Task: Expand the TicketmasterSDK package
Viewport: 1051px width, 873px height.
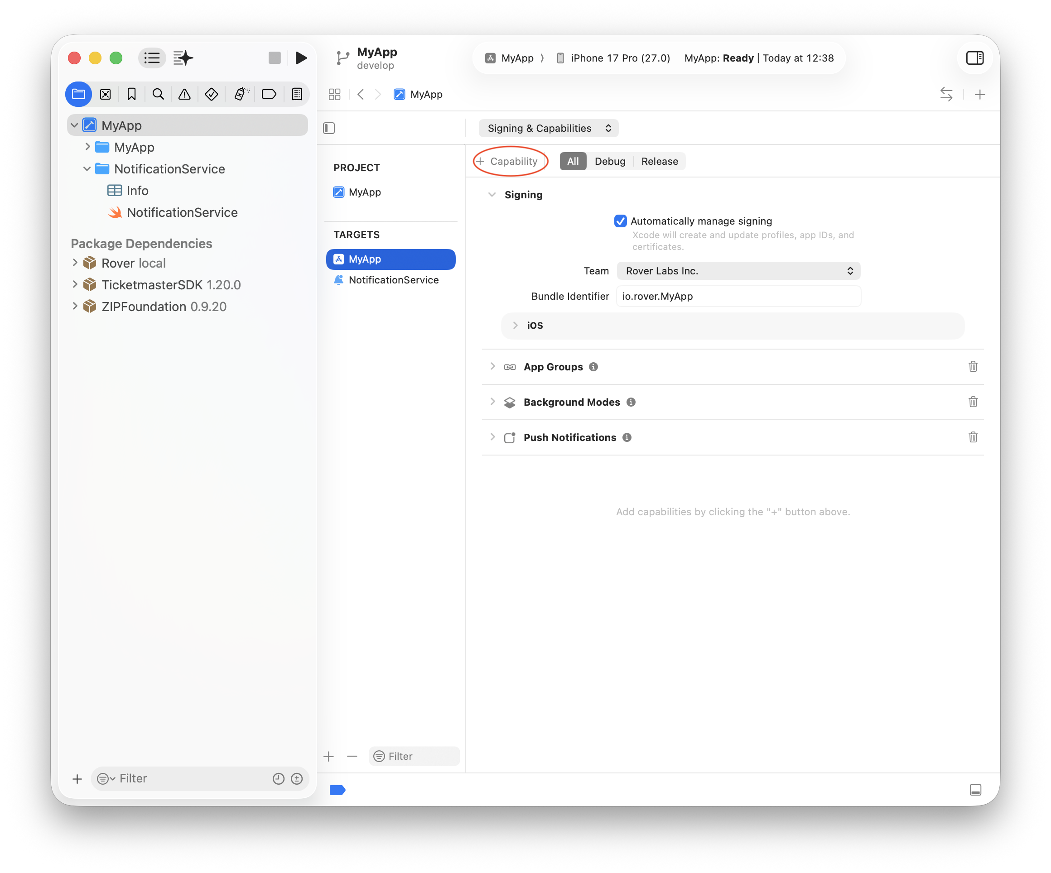Action: [x=75, y=284]
